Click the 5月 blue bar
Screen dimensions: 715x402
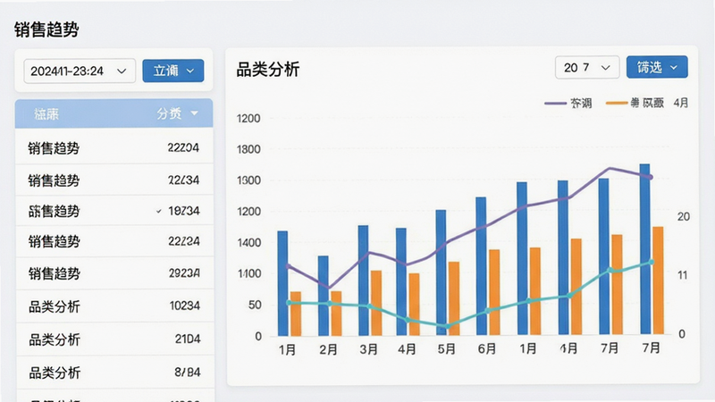(441, 273)
